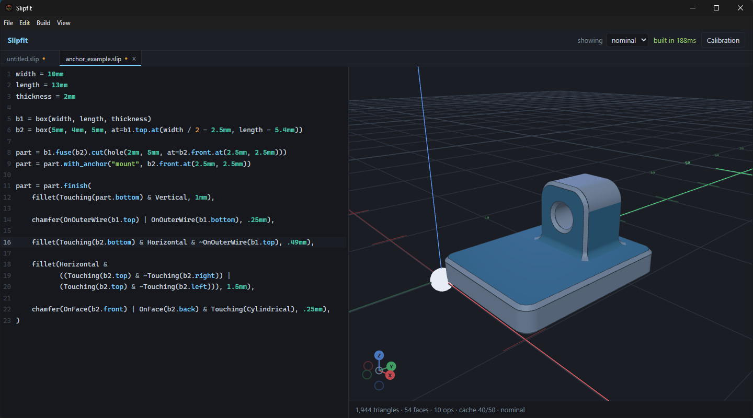The width and height of the screenshot is (753, 418).
Task: Open the View menu
Action: point(64,23)
